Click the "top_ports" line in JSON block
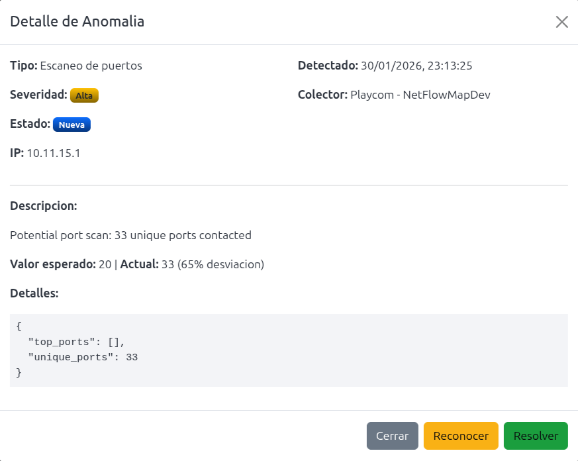The image size is (578, 461). pyautogui.click(x=76, y=342)
